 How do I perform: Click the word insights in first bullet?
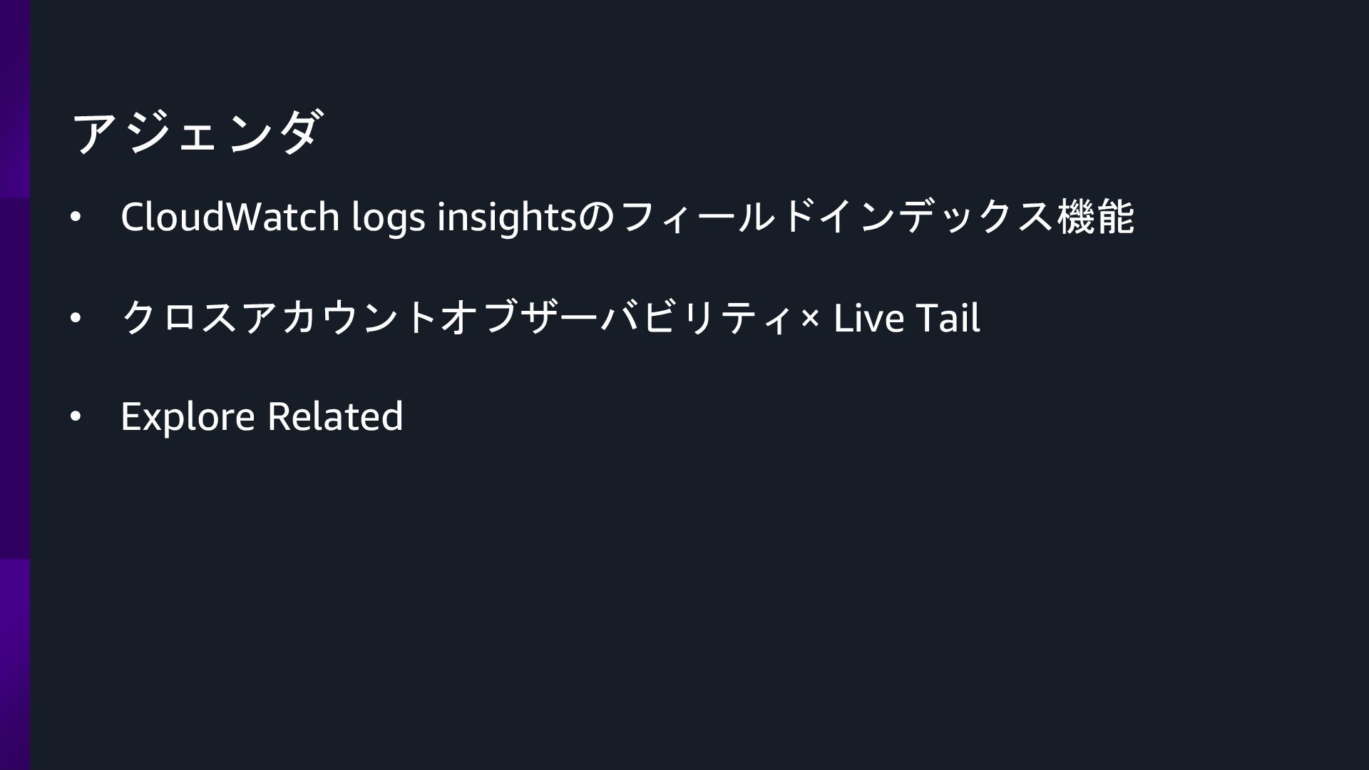506,217
